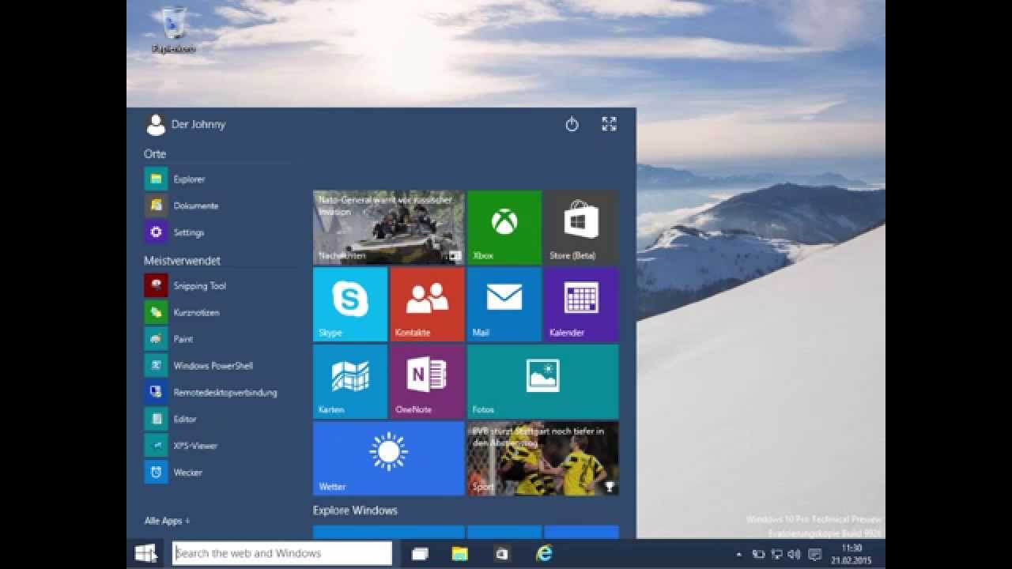Image resolution: width=1012 pixels, height=569 pixels.
Task: Click the 11:30 clock and date
Action: 852,554
